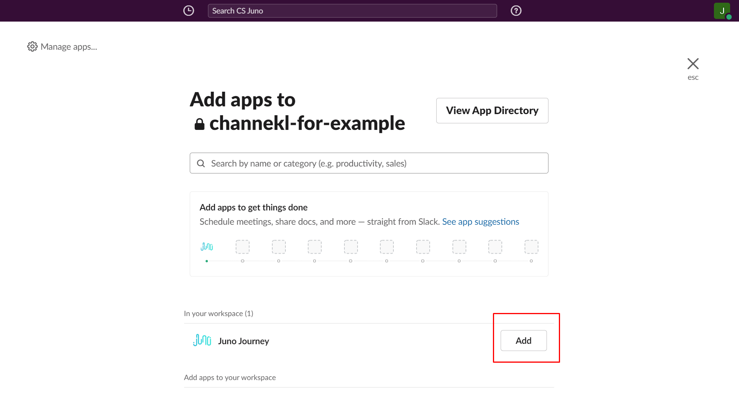
Task: Click the magnifier icon in app search
Action: [x=201, y=163]
